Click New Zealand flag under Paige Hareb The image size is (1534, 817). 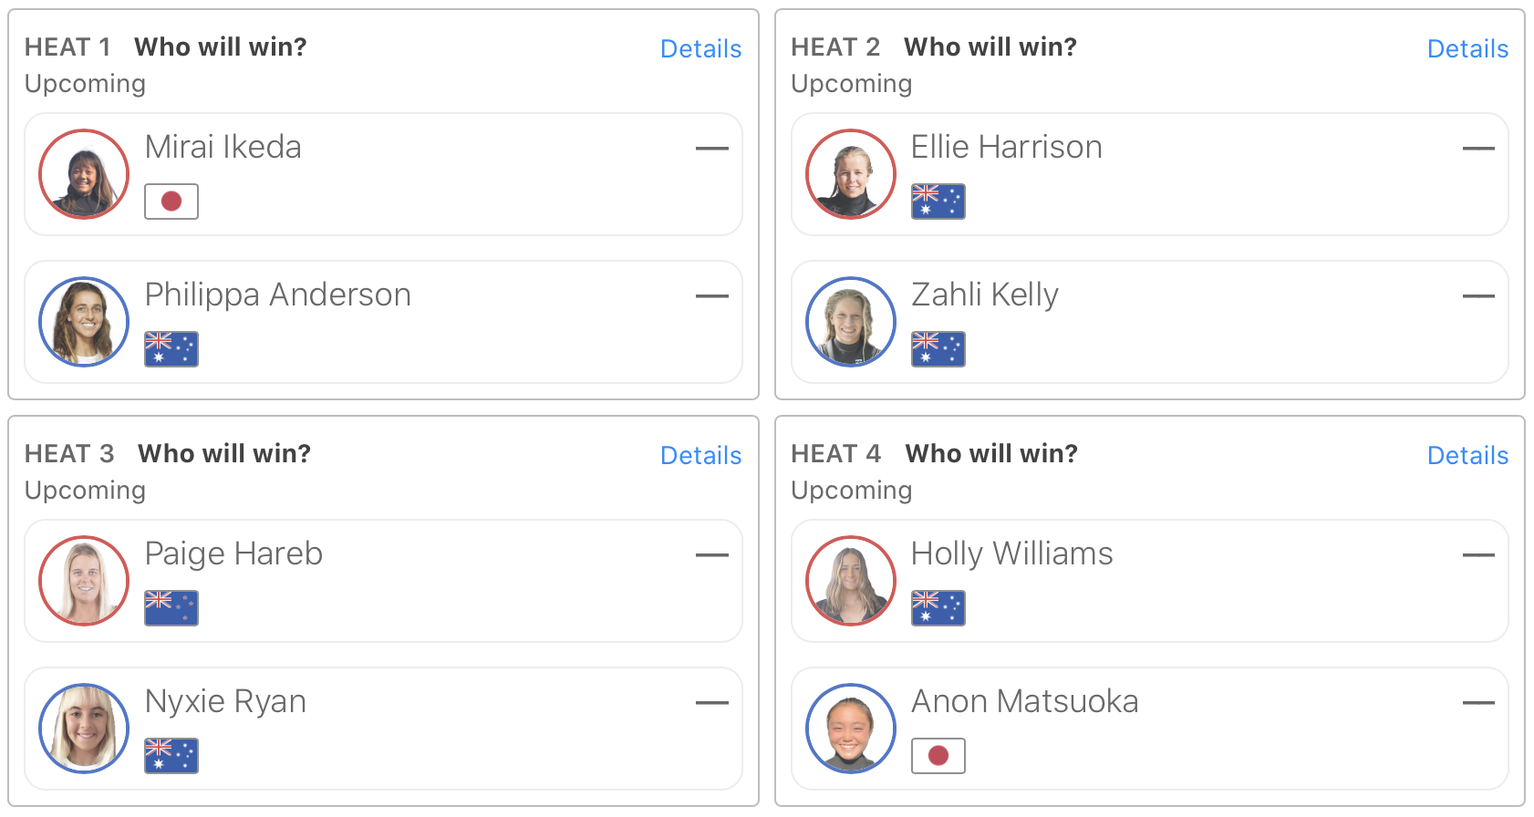(x=171, y=608)
